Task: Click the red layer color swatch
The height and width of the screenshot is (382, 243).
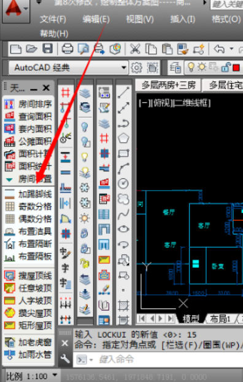Action: point(236,68)
